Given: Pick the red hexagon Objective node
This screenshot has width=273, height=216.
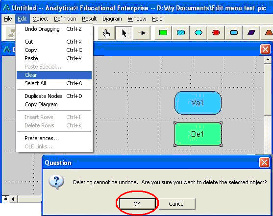Looking at the screenshot, I should (x=216, y=33).
